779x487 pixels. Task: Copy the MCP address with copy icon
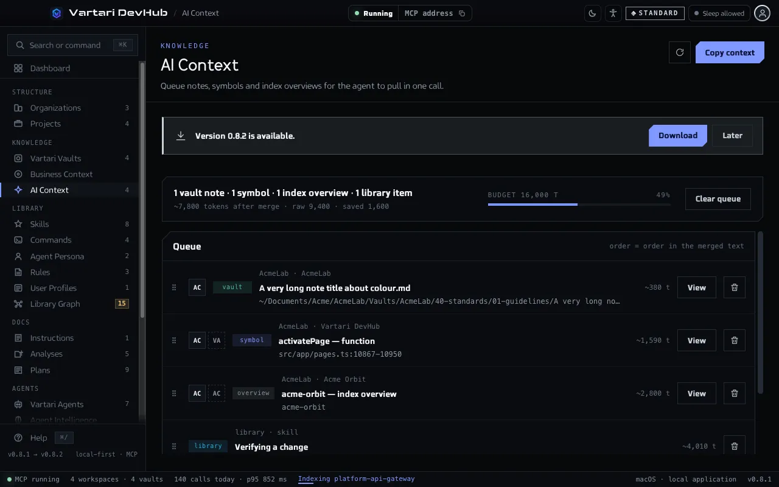[462, 13]
